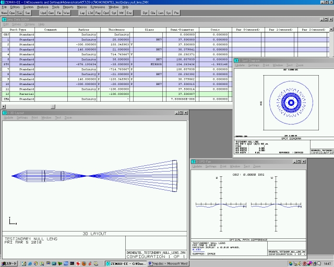334x267 pixels.
Task: Open the Editors menu
Action: pos(15,7)
